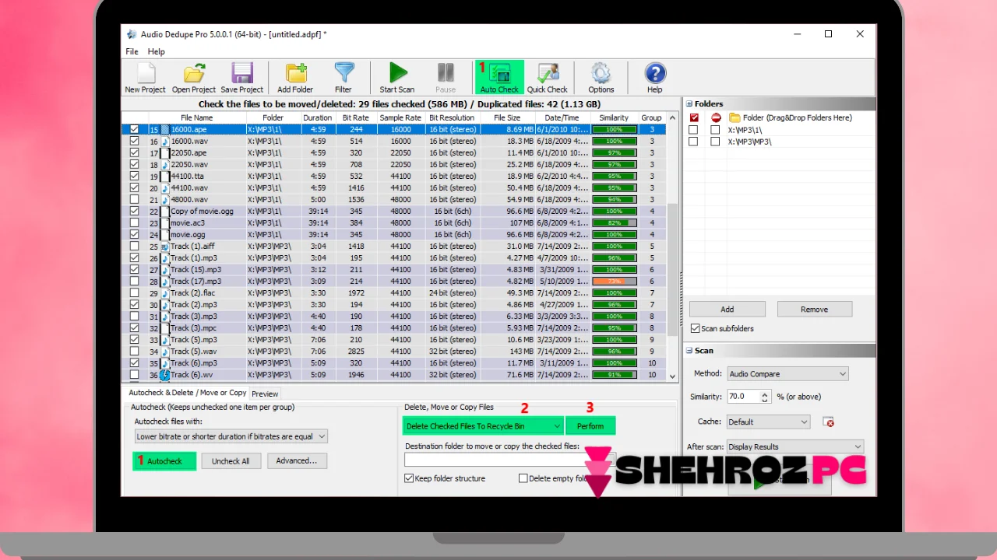Click the Pause toolbar icon

click(x=446, y=78)
